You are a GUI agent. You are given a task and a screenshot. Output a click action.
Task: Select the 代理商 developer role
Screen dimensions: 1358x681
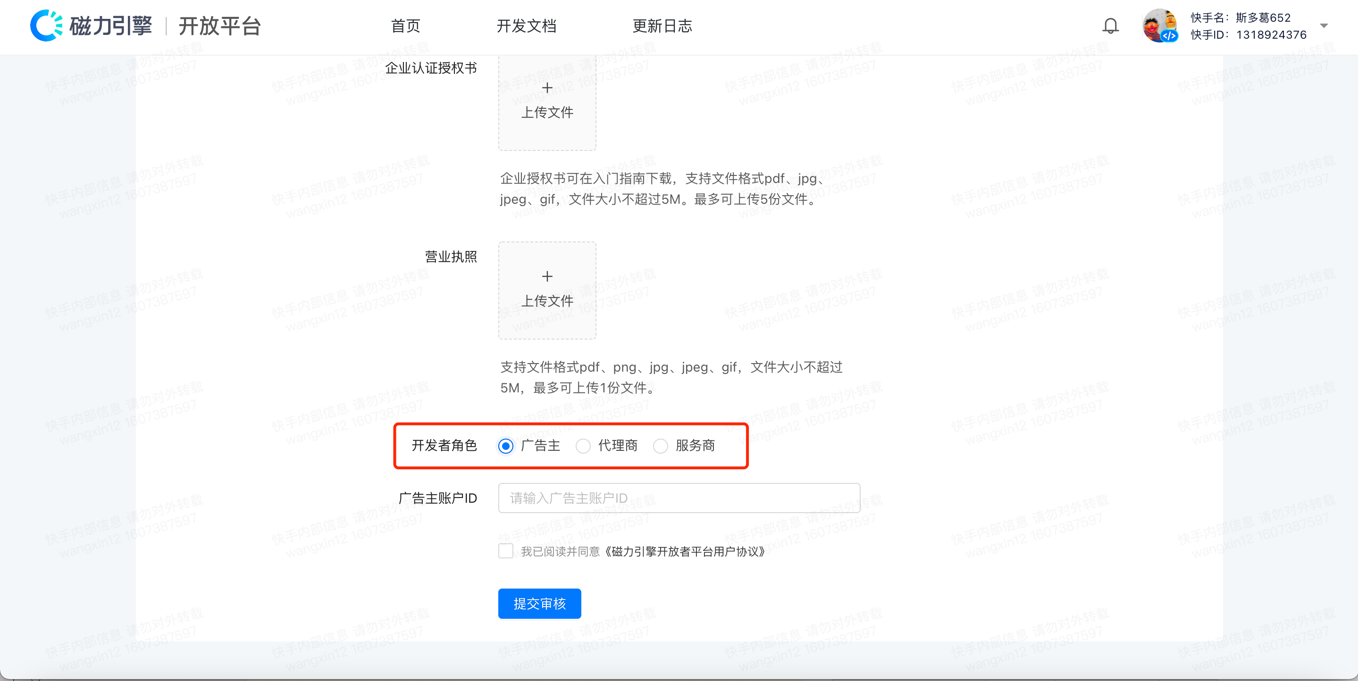click(583, 446)
